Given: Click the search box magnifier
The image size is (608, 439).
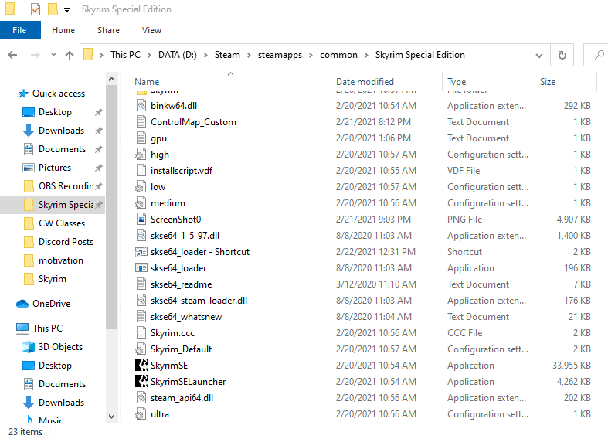Looking at the screenshot, I should 599,55.
